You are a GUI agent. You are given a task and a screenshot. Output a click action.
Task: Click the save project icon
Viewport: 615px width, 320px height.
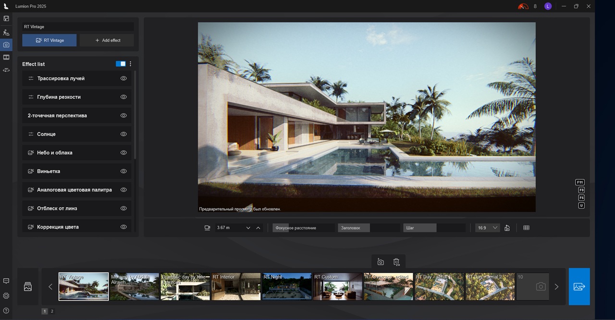[x=6, y=18]
